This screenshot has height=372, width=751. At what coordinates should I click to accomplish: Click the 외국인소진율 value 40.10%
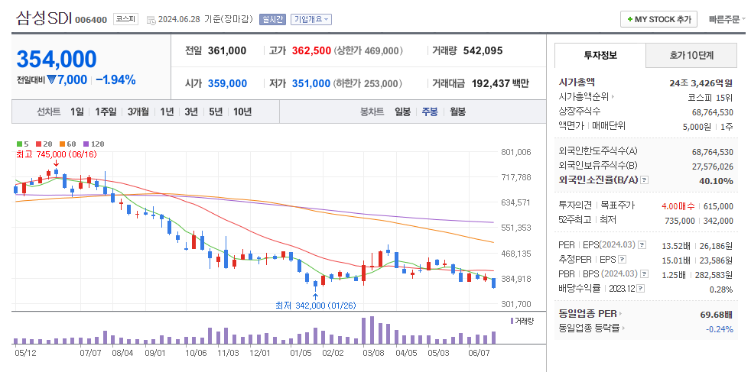(x=717, y=181)
